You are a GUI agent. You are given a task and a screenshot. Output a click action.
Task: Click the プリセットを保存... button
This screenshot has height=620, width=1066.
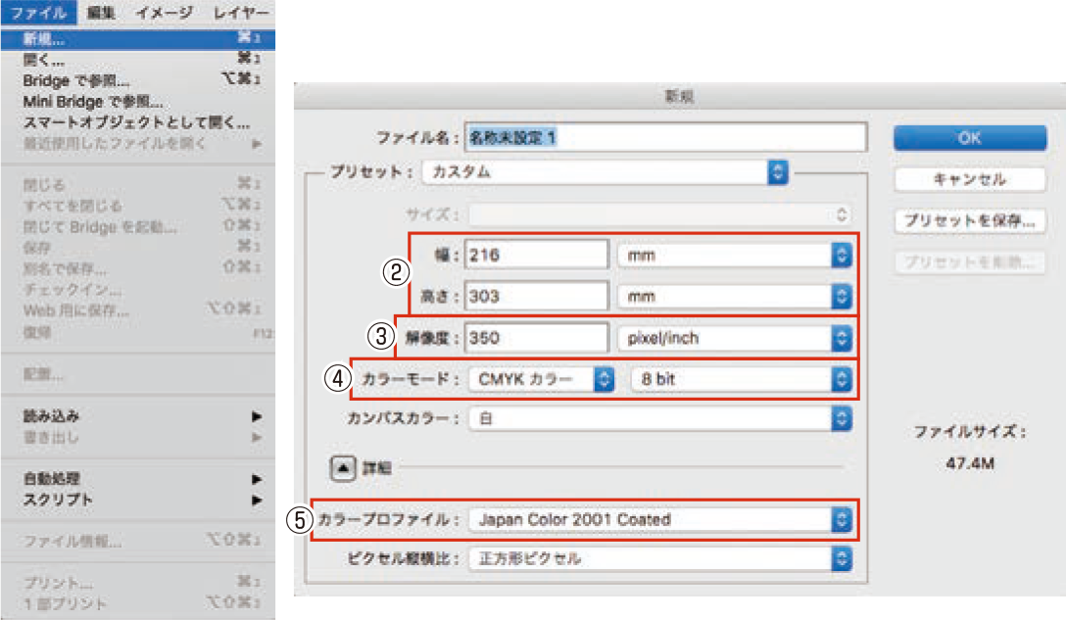click(x=969, y=221)
